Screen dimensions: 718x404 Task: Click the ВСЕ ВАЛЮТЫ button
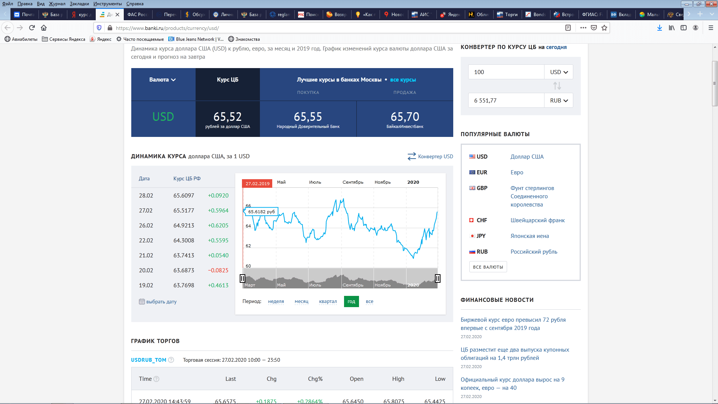coord(488,267)
